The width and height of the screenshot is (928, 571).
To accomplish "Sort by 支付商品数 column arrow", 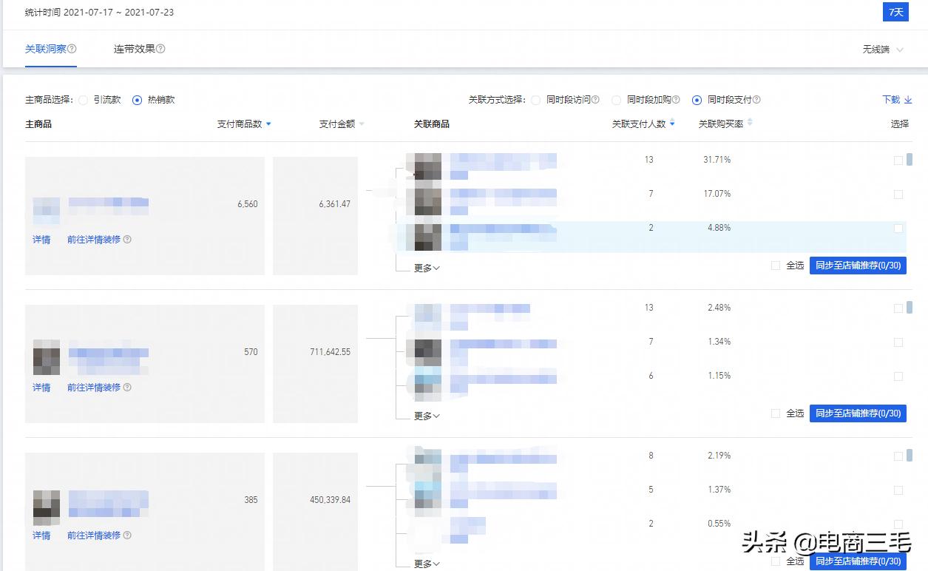I will [x=268, y=124].
